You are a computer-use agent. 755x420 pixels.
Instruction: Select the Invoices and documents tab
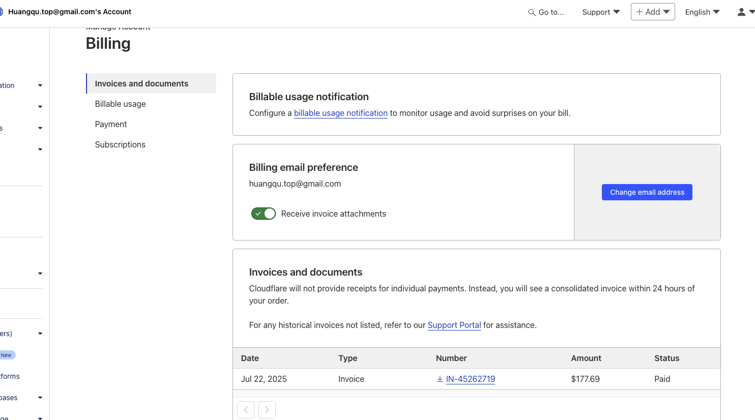(x=141, y=83)
